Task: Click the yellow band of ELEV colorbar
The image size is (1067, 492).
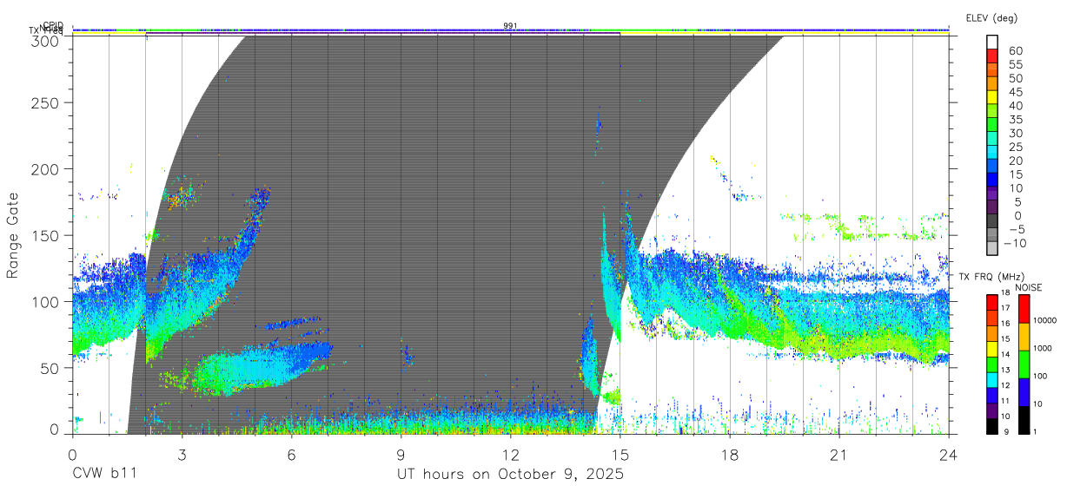Action: [x=993, y=98]
